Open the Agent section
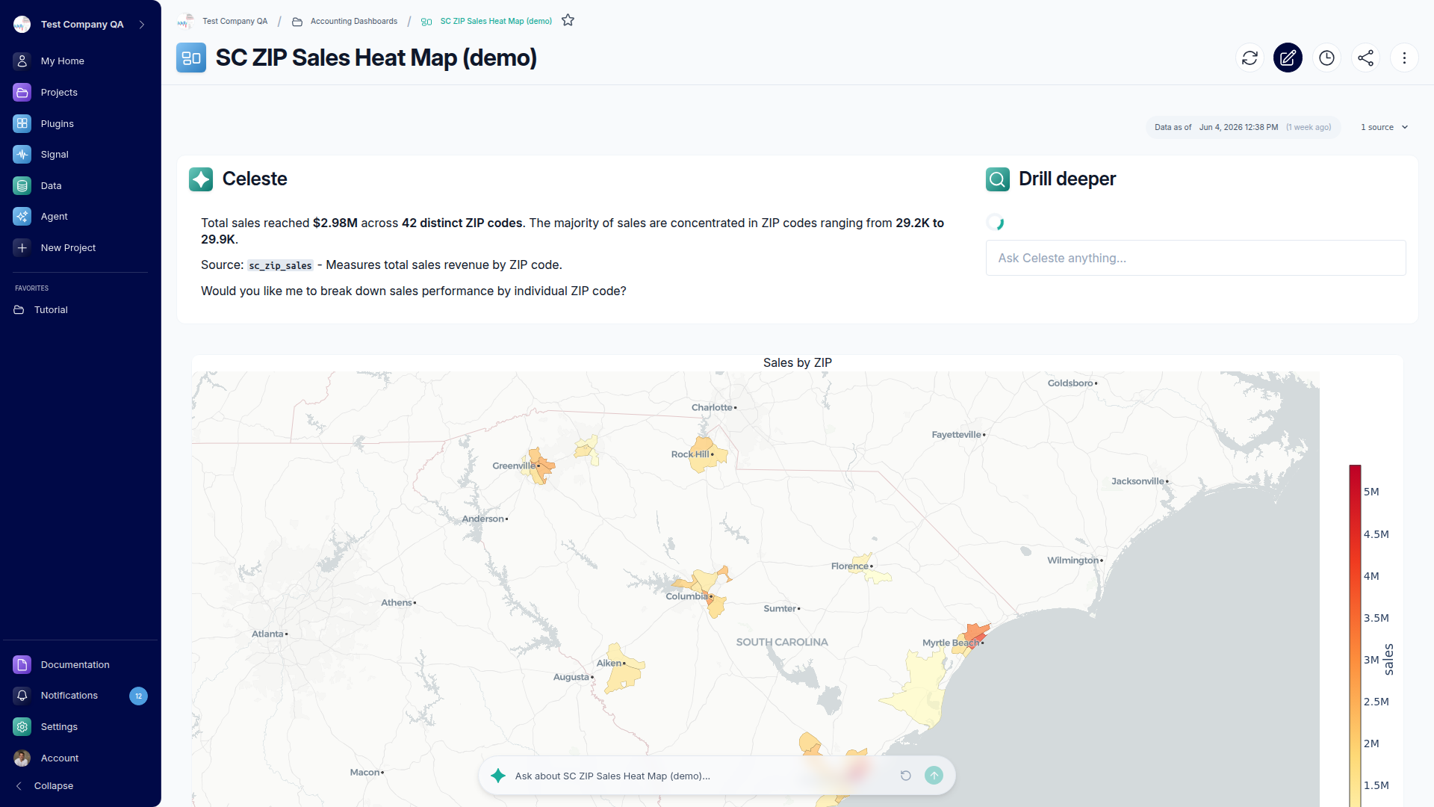1434x807 pixels. click(x=80, y=217)
